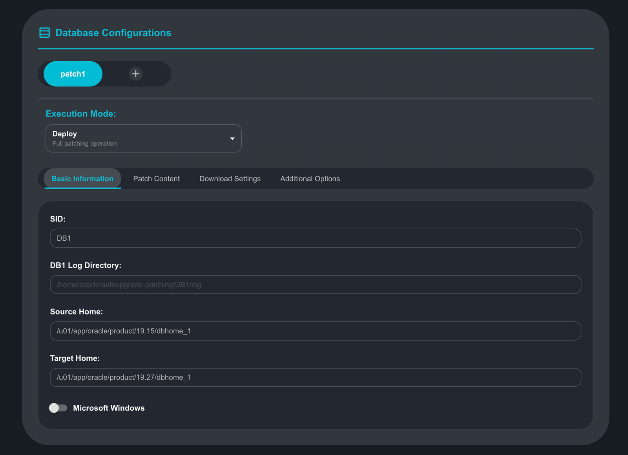Viewport: 628px width, 455px height.
Task: Click the Database Configurations heading
Action: pyautogui.click(x=113, y=33)
